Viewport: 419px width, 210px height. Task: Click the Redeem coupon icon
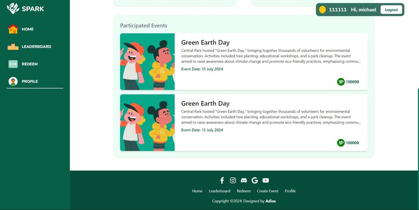click(x=13, y=64)
